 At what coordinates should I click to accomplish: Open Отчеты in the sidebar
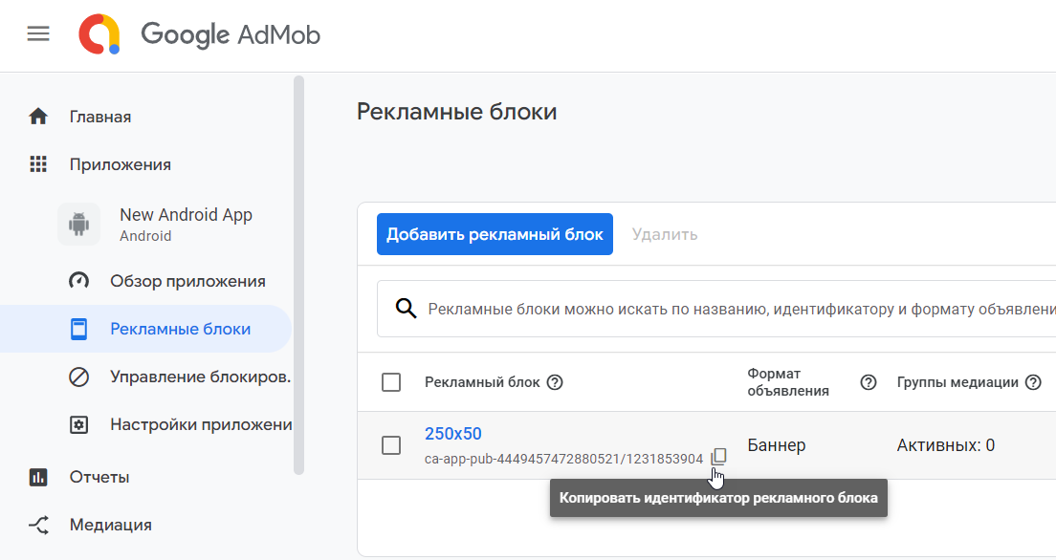tap(99, 477)
